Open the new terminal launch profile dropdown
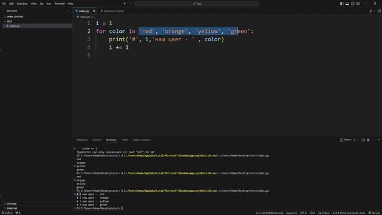The width and height of the screenshot is (382, 215). click(x=358, y=140)
